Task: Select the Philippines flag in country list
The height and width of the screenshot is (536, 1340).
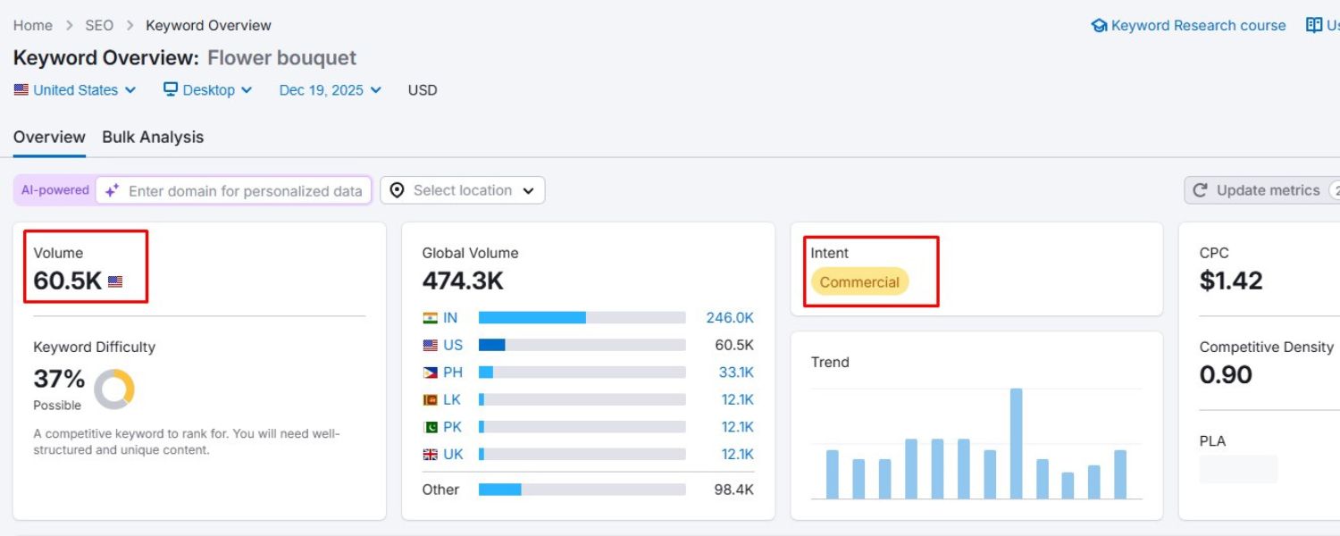Action: point(431,372)
